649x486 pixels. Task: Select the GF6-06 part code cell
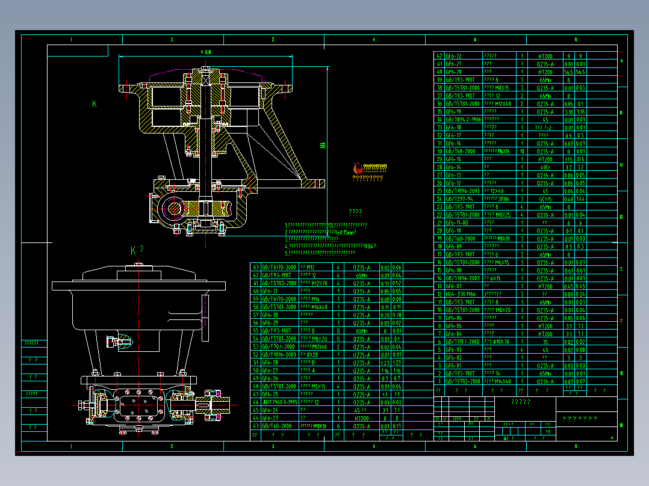[x=464, y=318]
